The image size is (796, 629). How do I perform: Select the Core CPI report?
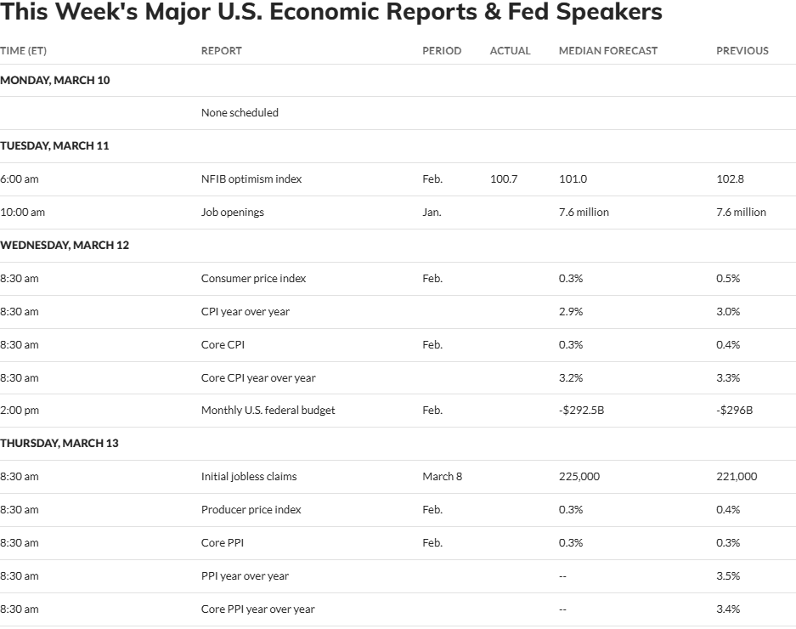pyautogui.click(x=223, y=344)
